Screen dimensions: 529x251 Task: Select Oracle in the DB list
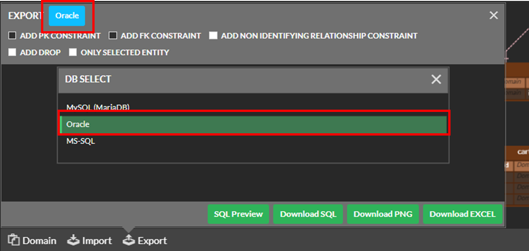pos(253,124)
